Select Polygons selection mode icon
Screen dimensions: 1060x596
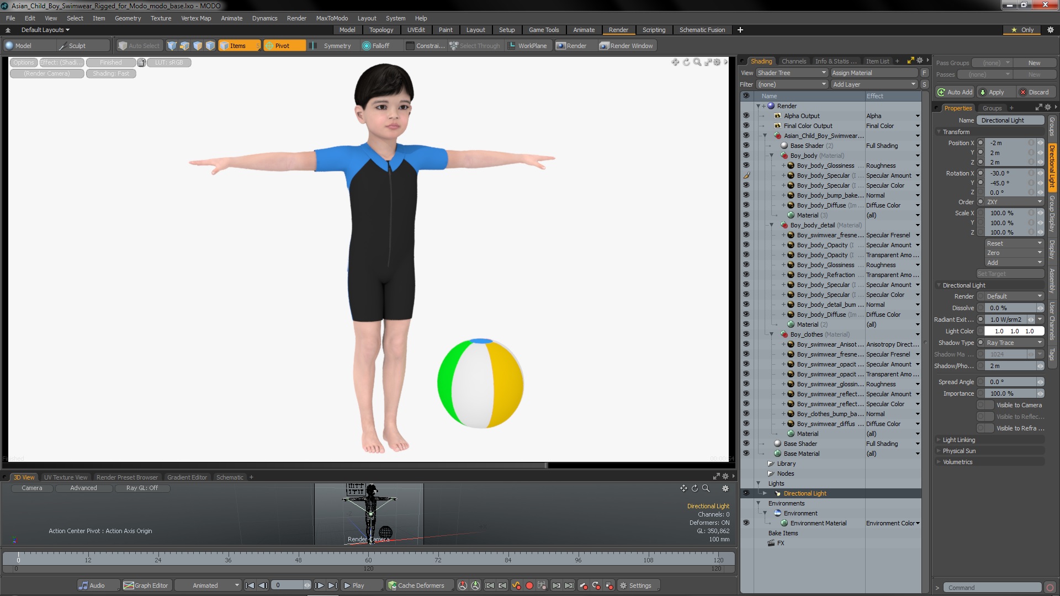198,46
